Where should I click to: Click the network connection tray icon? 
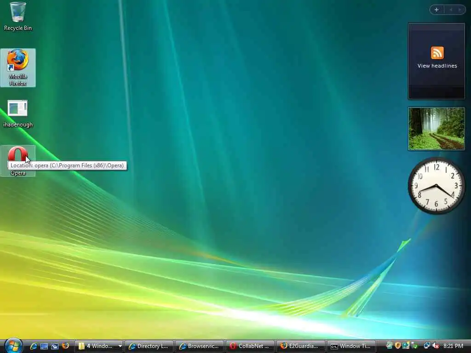[x=426, y=346]
